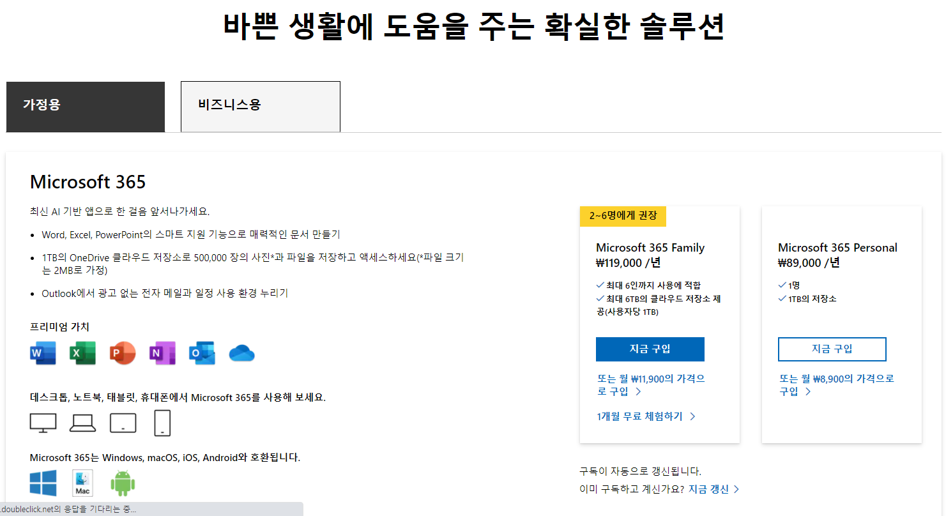
Task: Click the 이미 구독하고 계신가요? text
Action: 632,489
